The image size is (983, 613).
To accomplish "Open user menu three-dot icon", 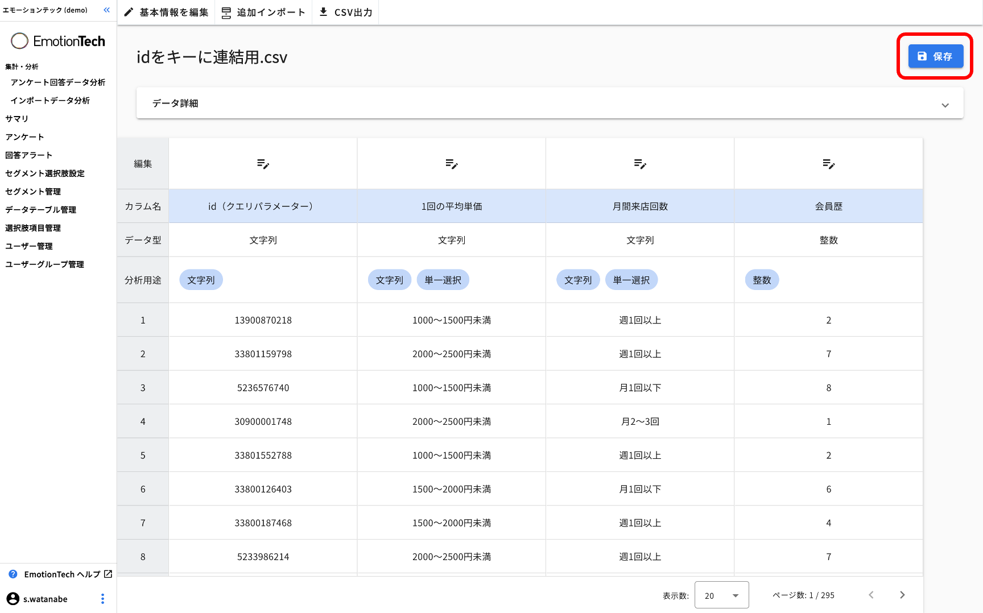I will 102,599.
